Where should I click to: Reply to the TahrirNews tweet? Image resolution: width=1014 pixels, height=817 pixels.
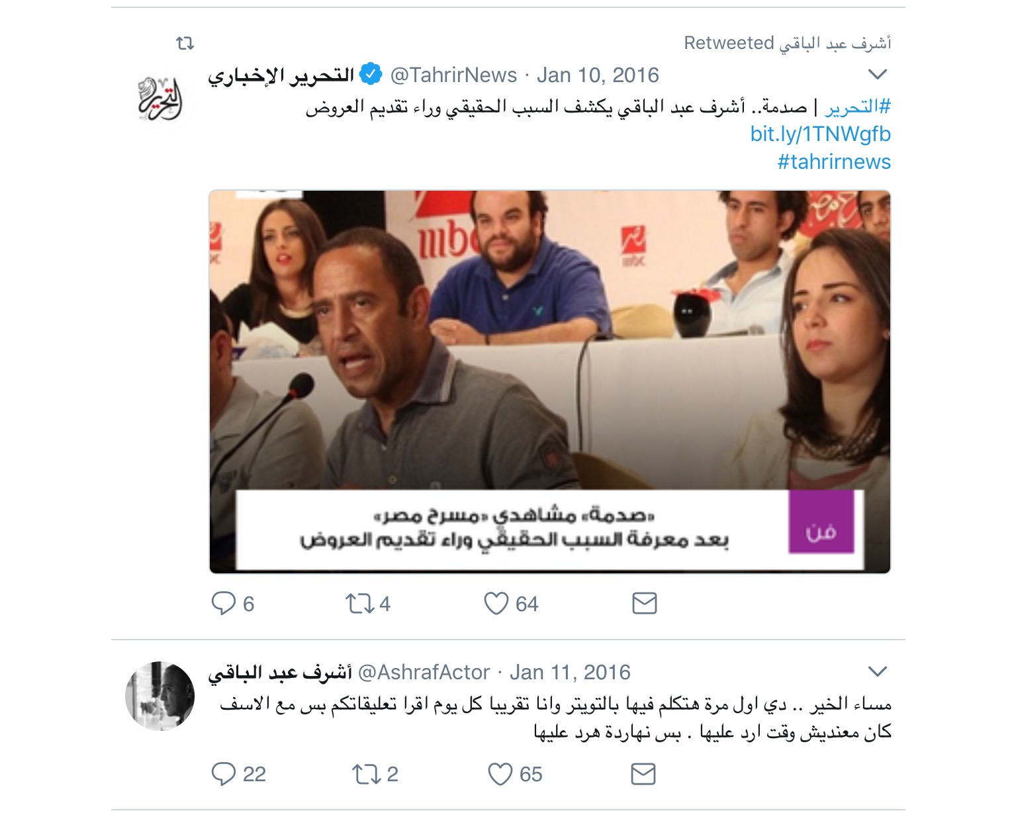224,603
